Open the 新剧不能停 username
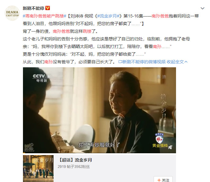The height and width of the screenshot is (182, 210). [x=33, y=8]
